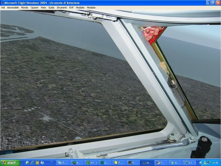Switch to the iT... taskbar button

tap(63, 163)
